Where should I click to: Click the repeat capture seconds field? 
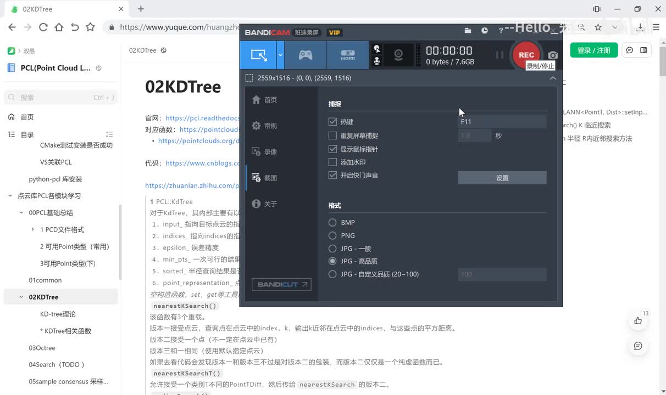click(475, 136)
